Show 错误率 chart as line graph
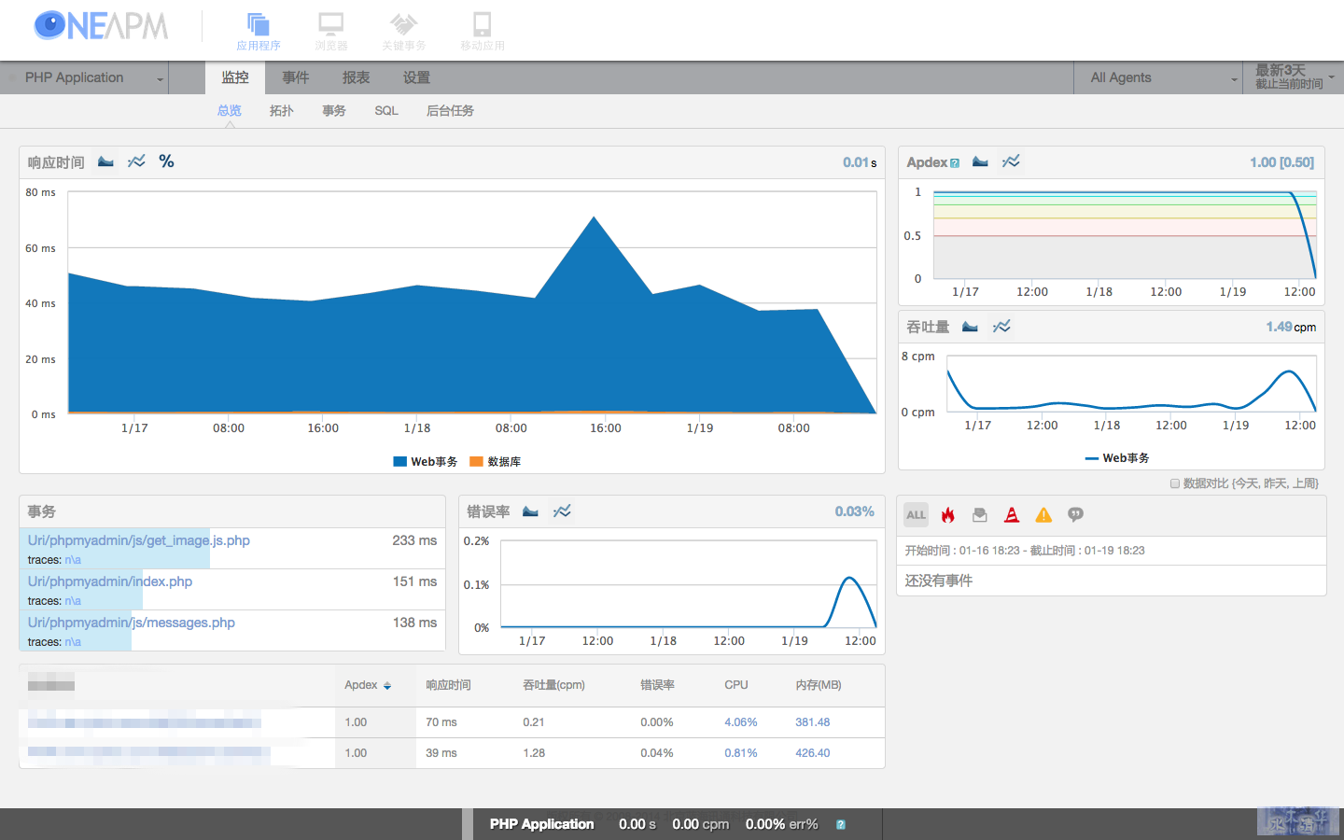The image size is (1344, 840). pyautogui.click(x=562, y=511)
